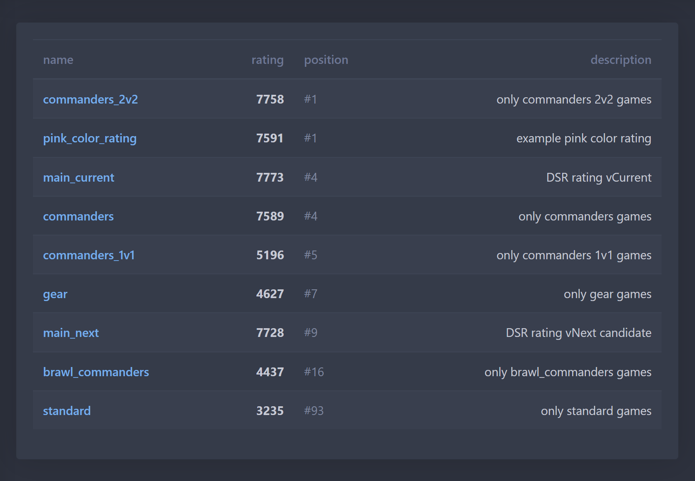Click the 'example pink color rating' description

pos(583,138)
